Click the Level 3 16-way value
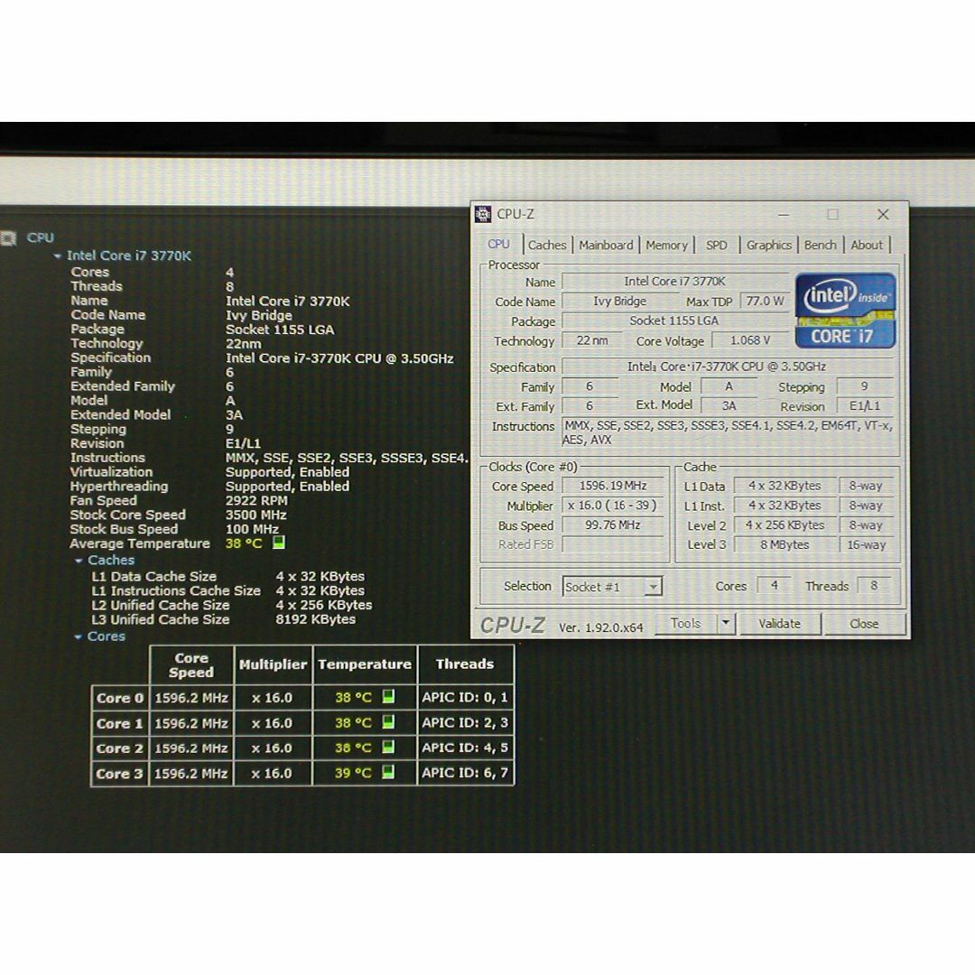The width and height of the screenshot is (975, 975). tap(867, 544)
